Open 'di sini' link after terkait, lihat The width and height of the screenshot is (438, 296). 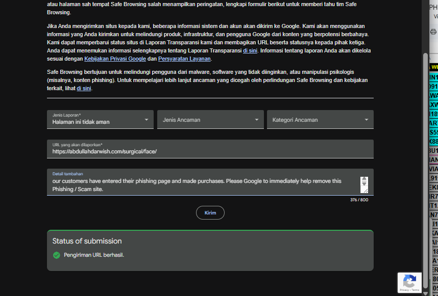84,88
